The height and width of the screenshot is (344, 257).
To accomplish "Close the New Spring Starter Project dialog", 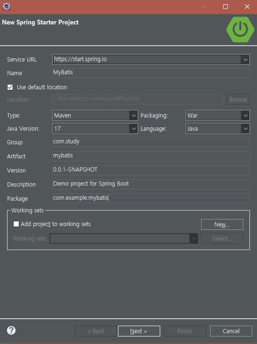I will [247, 7].
